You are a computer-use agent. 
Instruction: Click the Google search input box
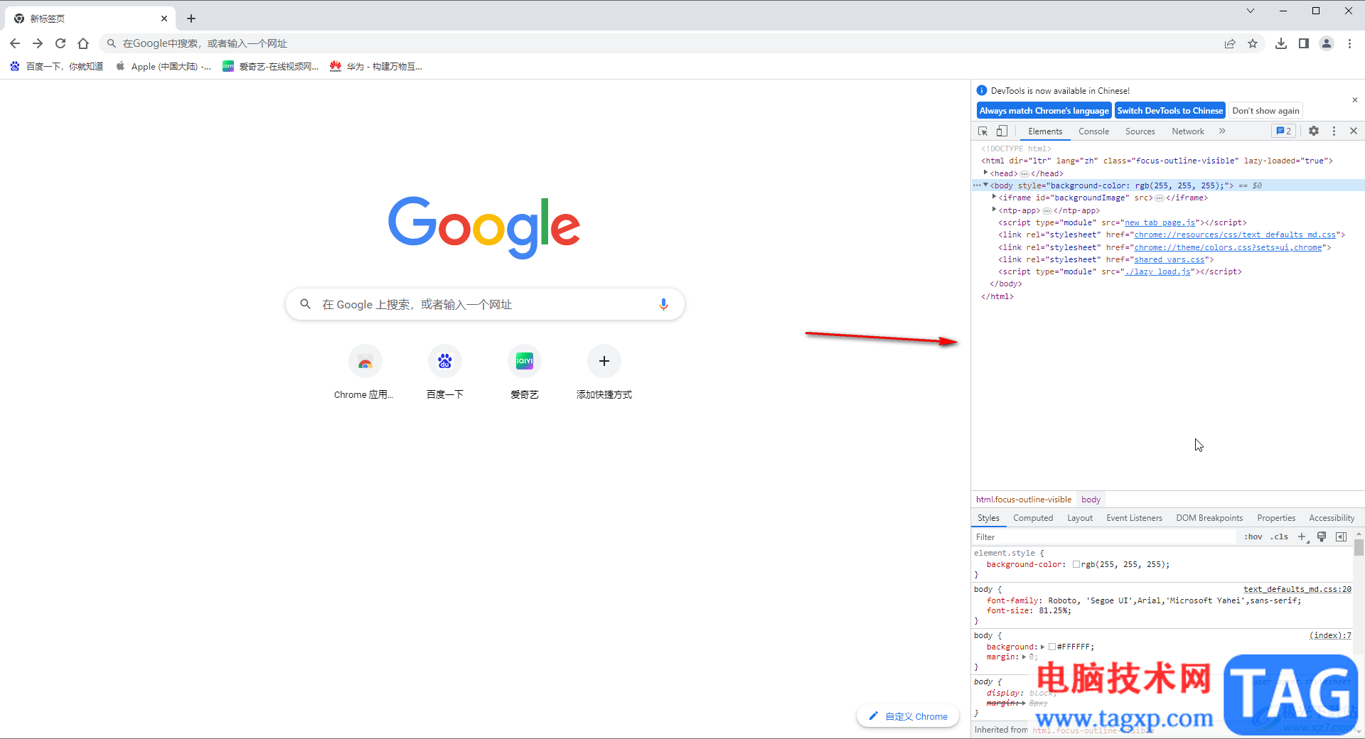click(x=485, y=304)
